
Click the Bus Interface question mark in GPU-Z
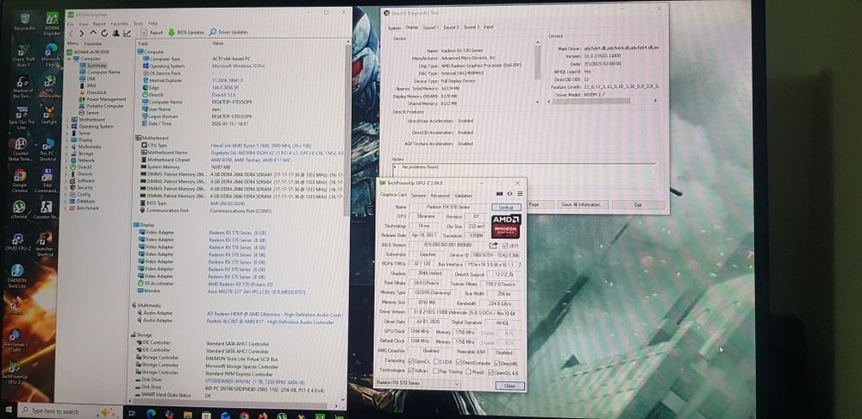tap(520, 265)
